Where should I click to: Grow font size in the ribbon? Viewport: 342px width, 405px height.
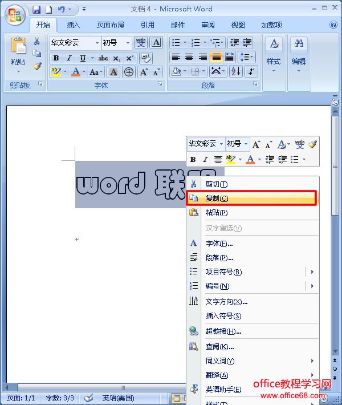click(144, 72)
